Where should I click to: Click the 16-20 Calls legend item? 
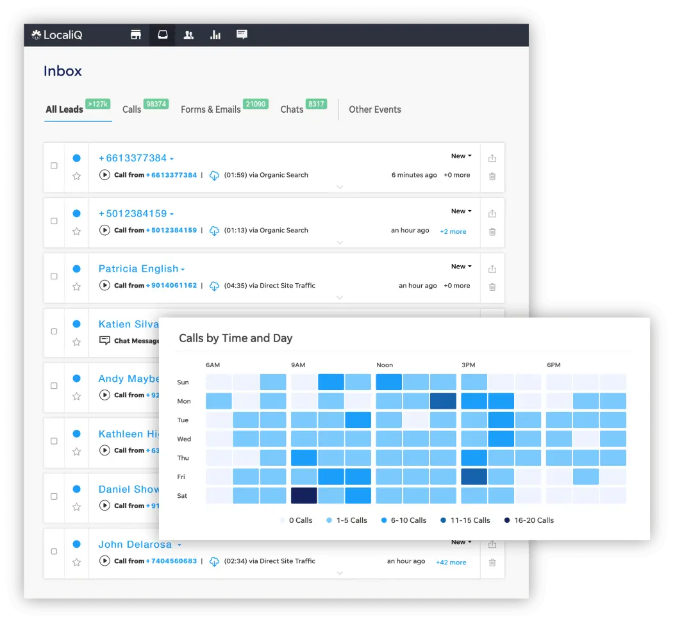pyautogui.click(x=529, y=520)
